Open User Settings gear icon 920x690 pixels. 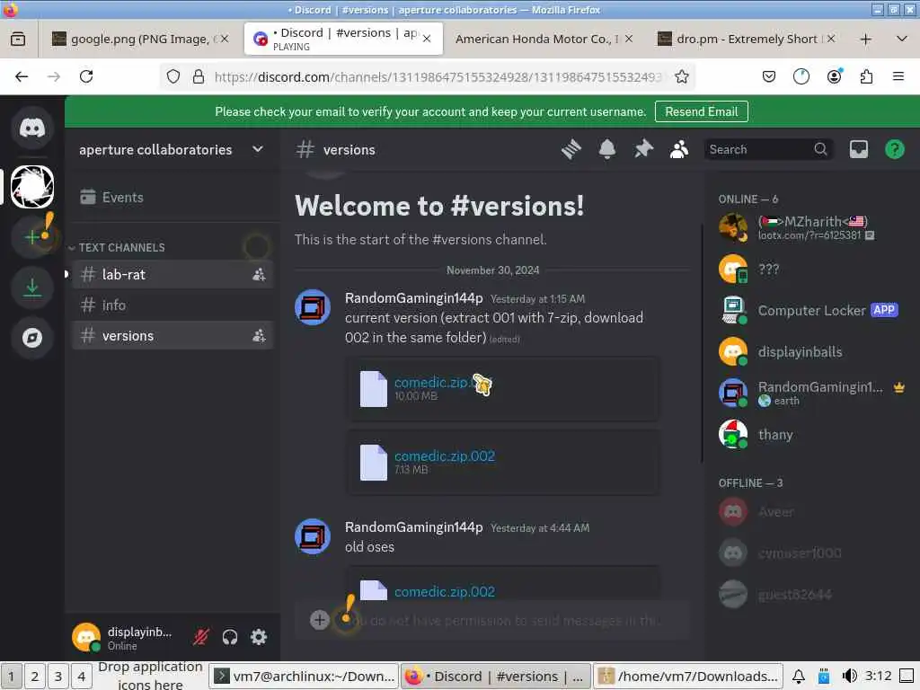click(x=259, y=637)
